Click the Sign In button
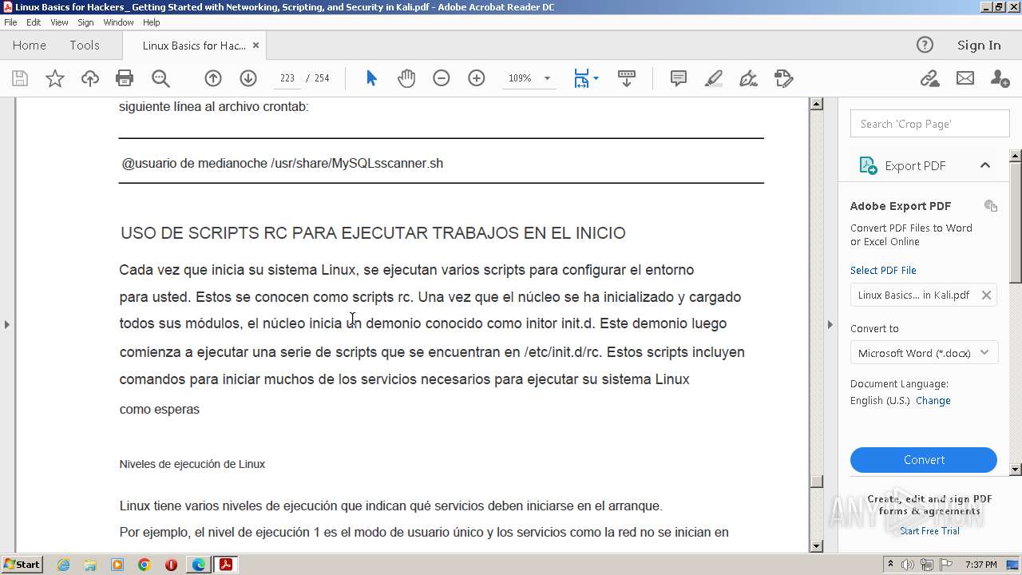 979,45
